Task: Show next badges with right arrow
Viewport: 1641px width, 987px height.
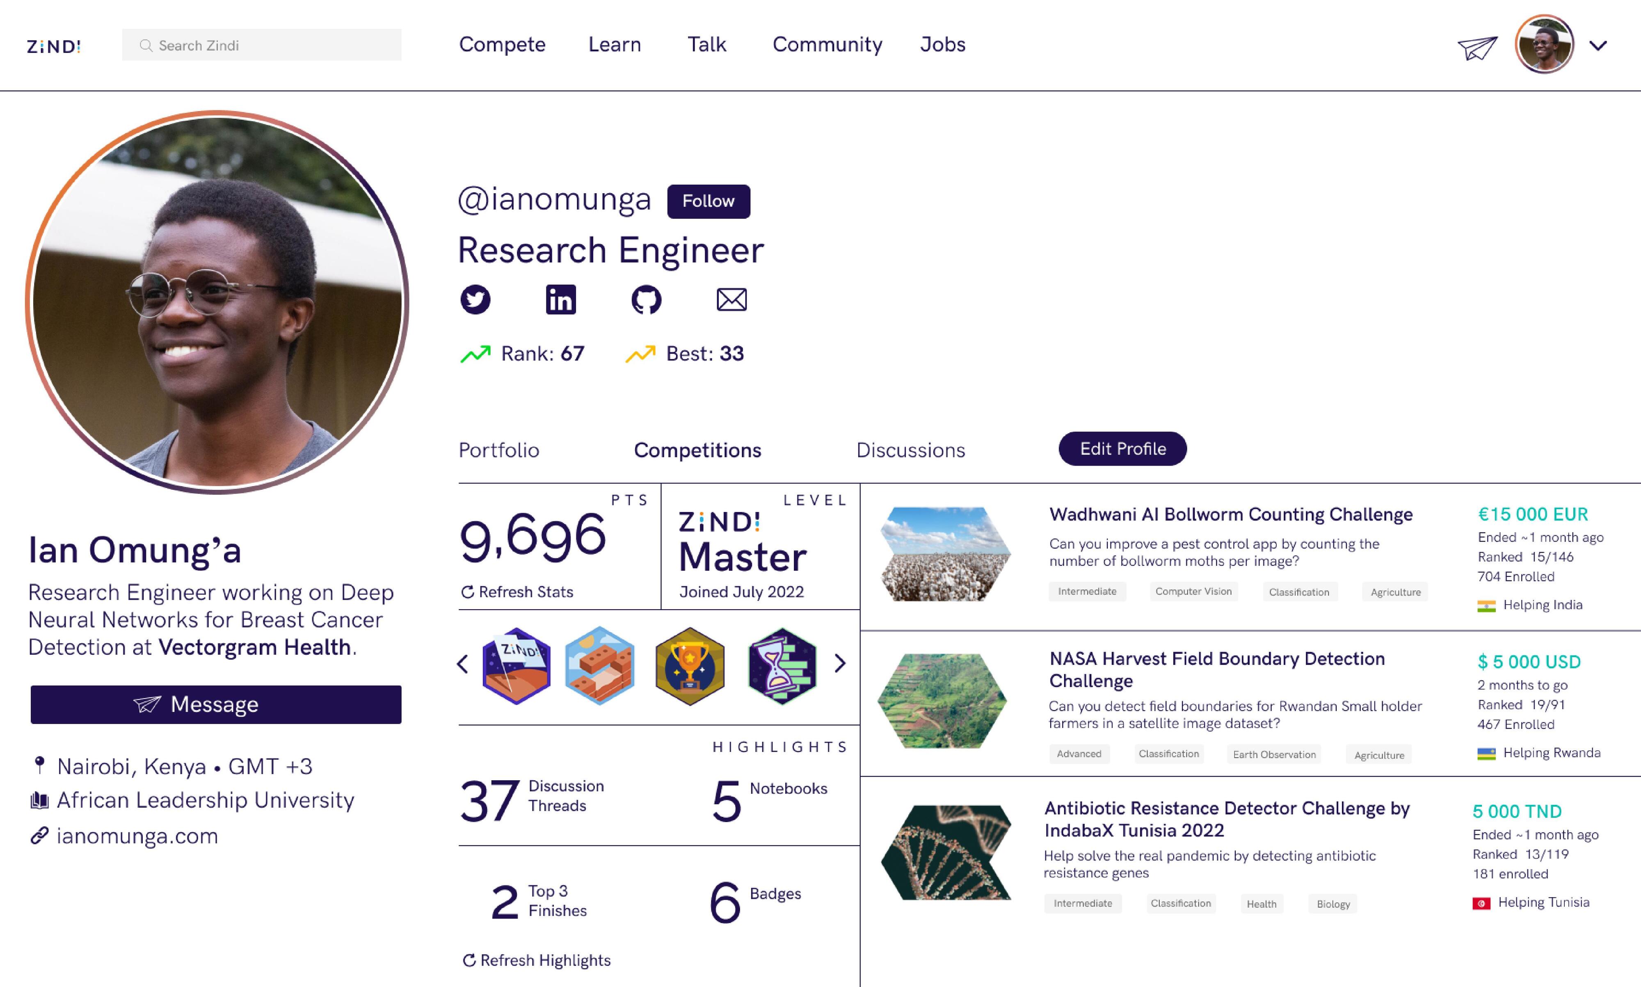Action: [840, 663]
